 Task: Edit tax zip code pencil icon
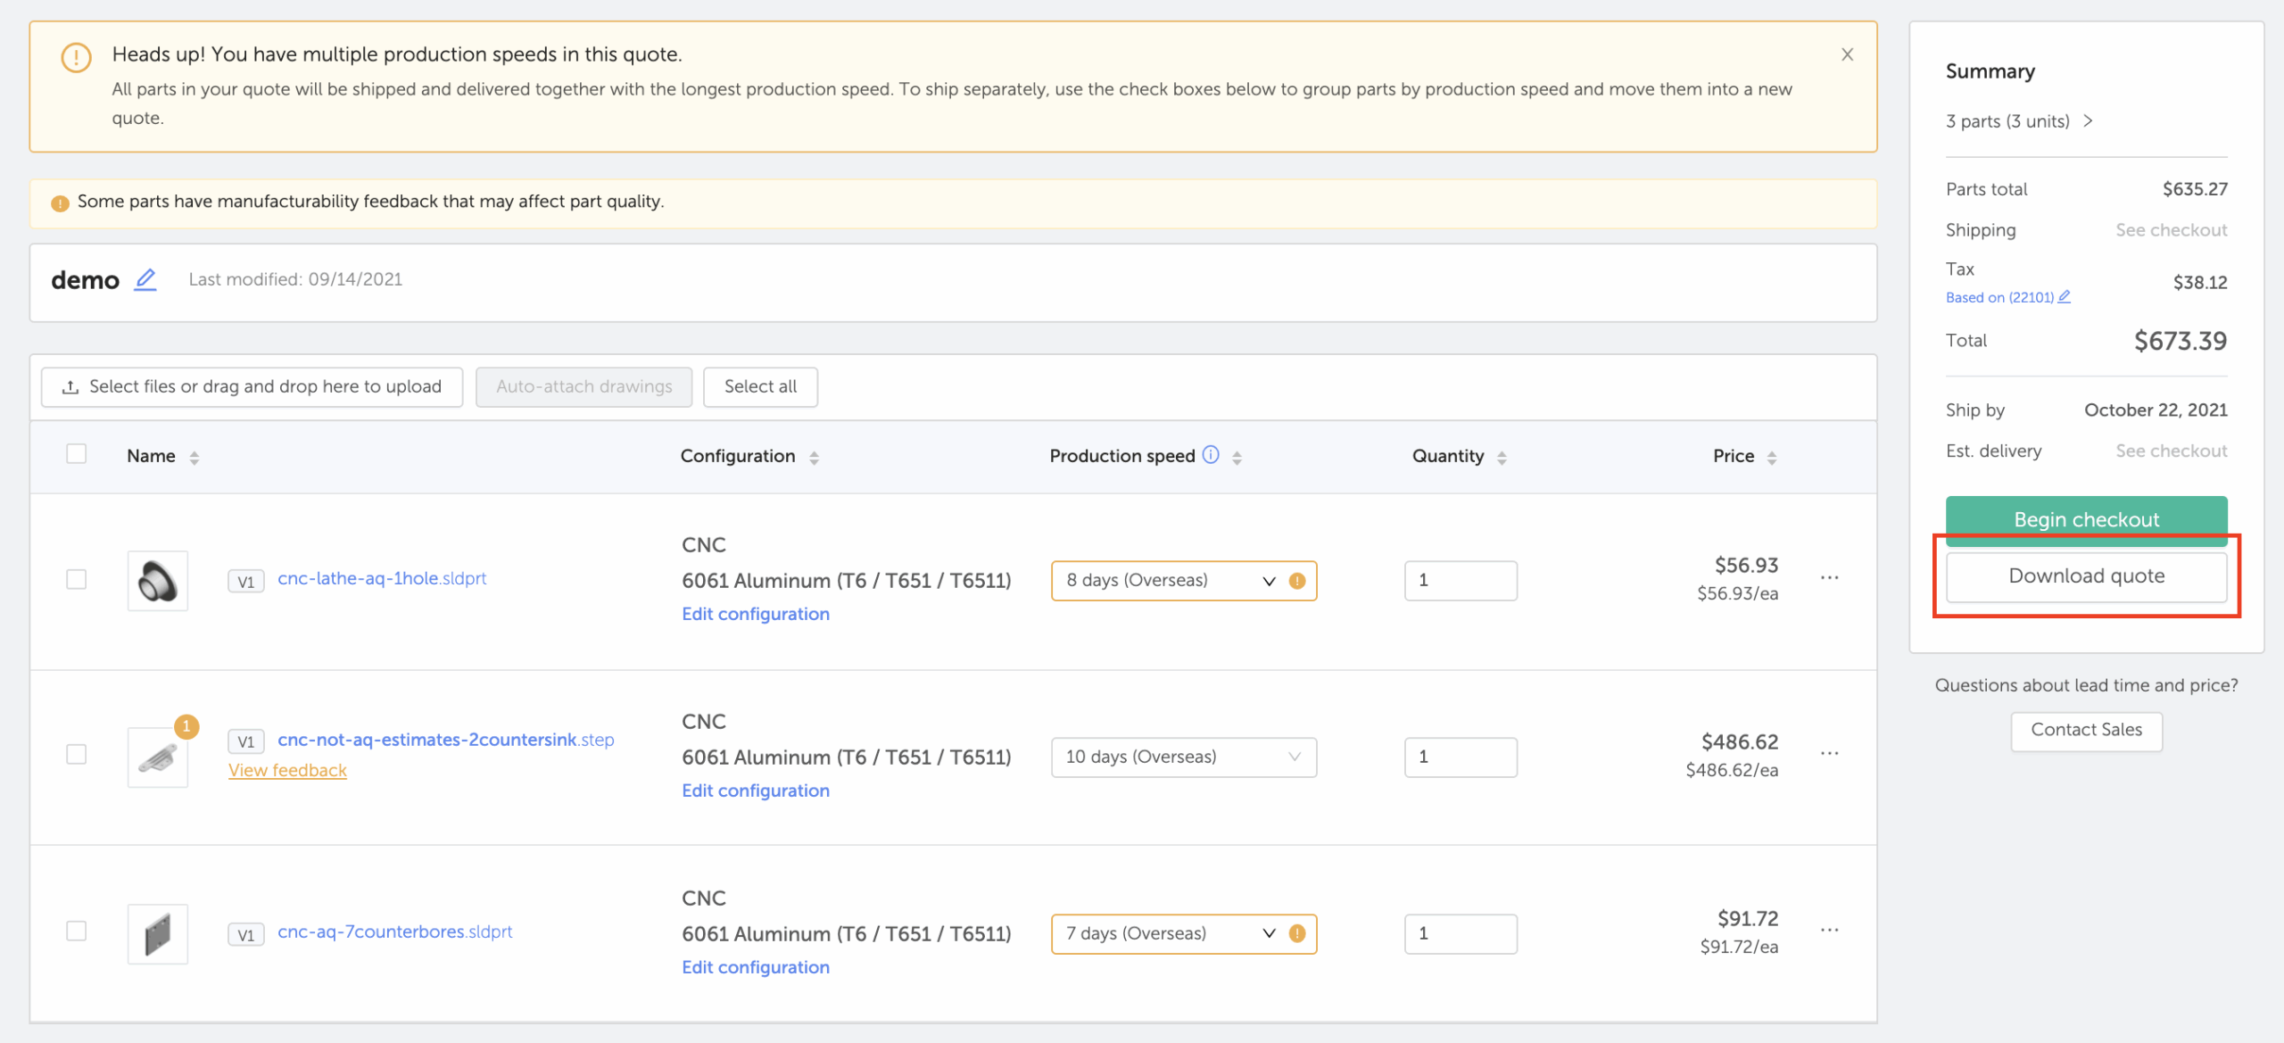click(2064, 297)
